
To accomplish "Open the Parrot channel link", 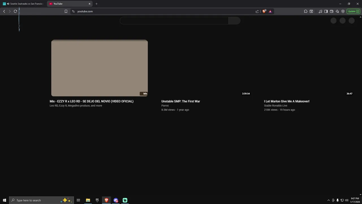I will [165, 106].
